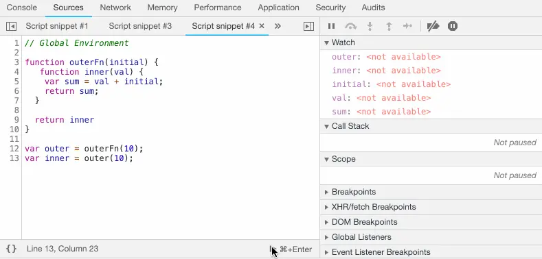The height and width of the screenshot is (259, 542).
Task: Expand Event Listener Breakpoints section
Action: click(431, 252)
